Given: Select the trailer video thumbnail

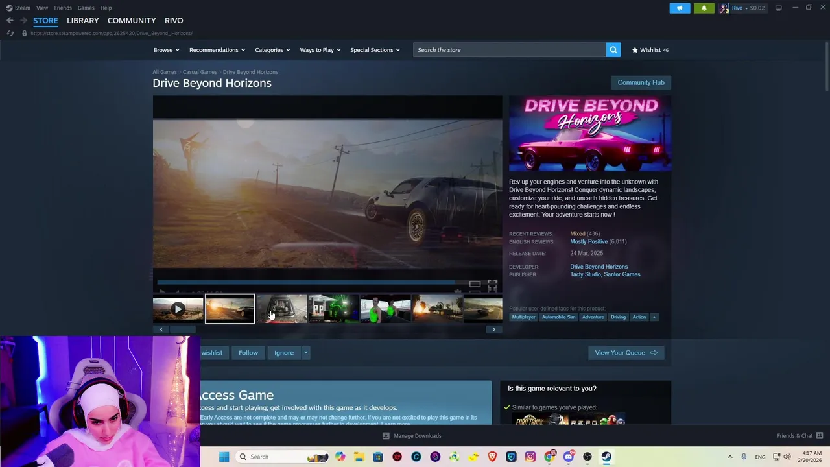Looking at the screenshot, I should pos(178,309).
